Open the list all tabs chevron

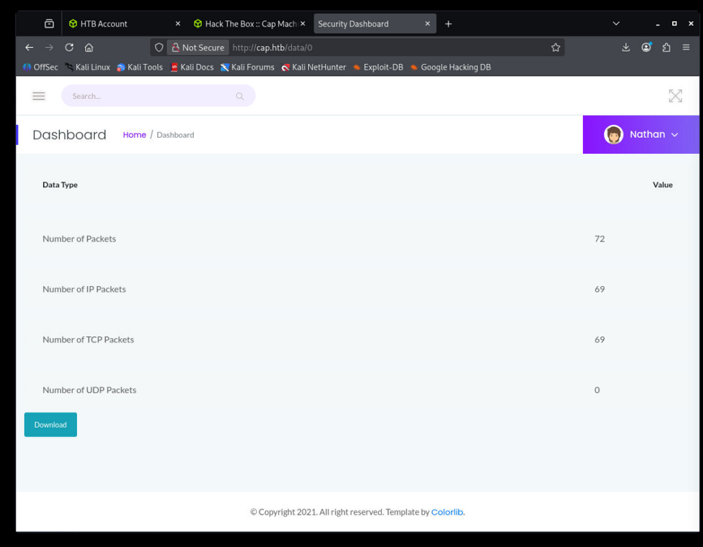[x=616, y=23]
